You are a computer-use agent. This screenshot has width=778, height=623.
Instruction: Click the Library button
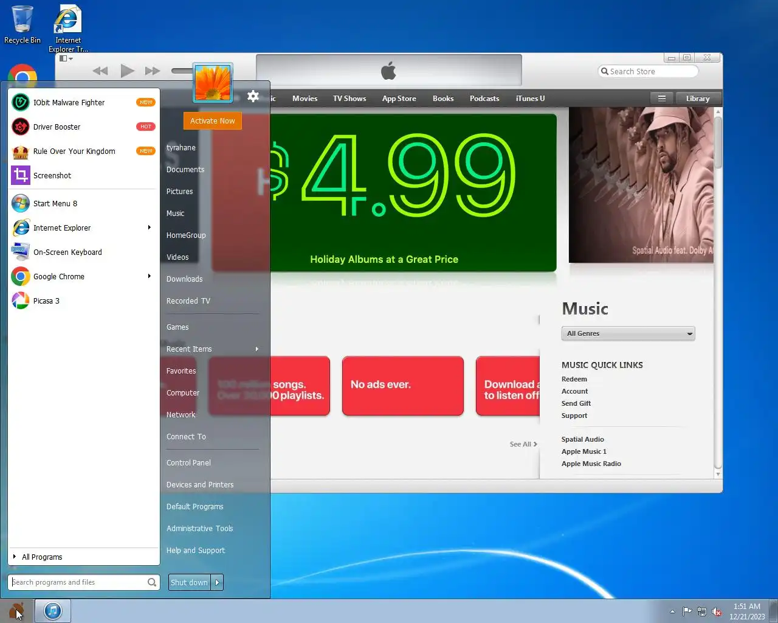[x=698, y=99]
